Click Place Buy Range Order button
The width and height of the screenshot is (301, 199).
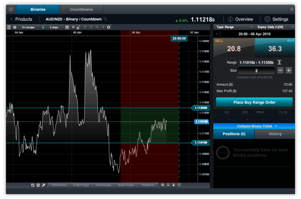tap(254, 102)
